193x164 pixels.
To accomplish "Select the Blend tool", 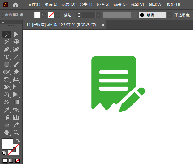I will coord(16,110).
